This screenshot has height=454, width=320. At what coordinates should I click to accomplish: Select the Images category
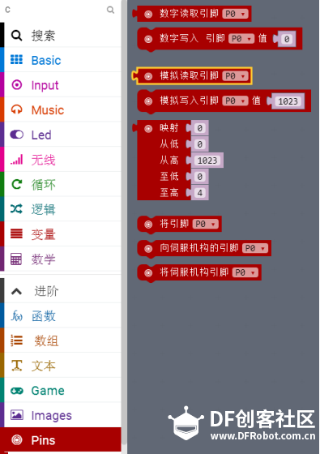click(x=61, y=415)
